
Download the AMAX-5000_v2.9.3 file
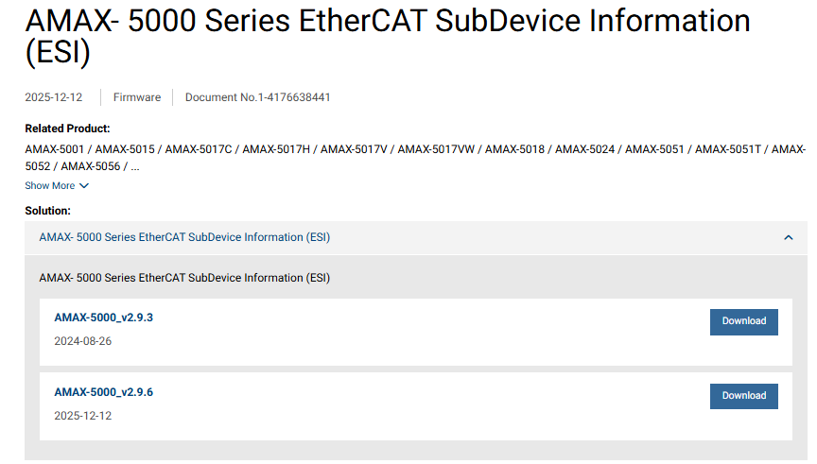click(743, 321)
